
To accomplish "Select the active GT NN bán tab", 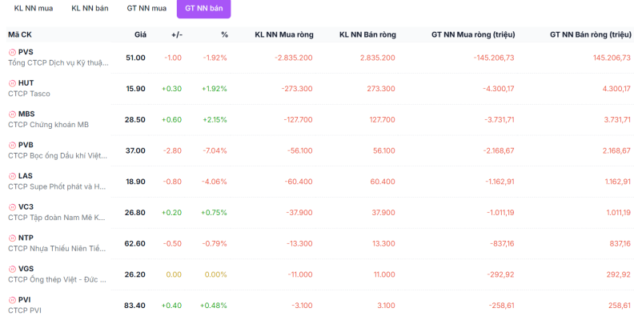I will [204, 8].
